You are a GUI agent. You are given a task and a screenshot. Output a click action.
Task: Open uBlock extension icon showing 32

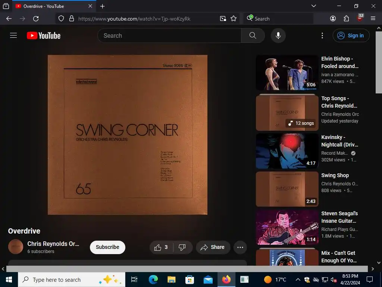360,18
